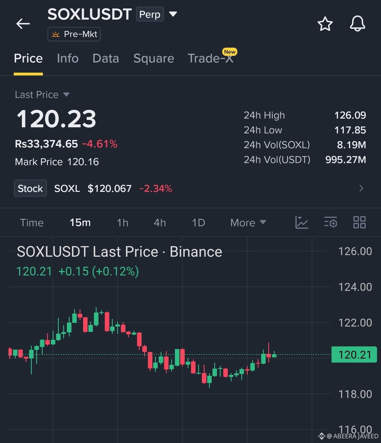Select the 1D chart interval
The image size is (381, 443).
click(x=198, y=223)
